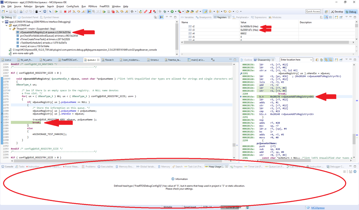The height and width of the screenshot is (210, 359).
Task: Click the Terminate all debug sessions icon
Action: [113, 12]
